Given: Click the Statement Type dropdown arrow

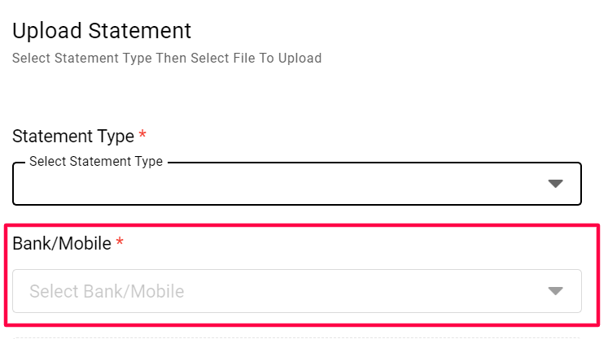Looking at the screenshot, I should 555,184.
